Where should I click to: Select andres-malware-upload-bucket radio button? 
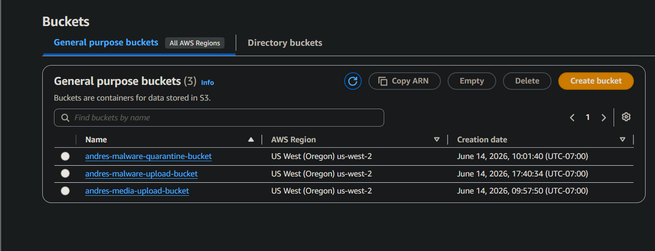(x=65, y=174)
